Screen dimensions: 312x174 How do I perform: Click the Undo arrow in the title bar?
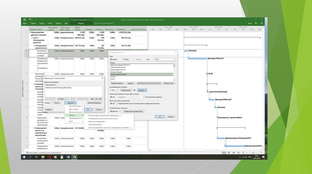point(30,20)
